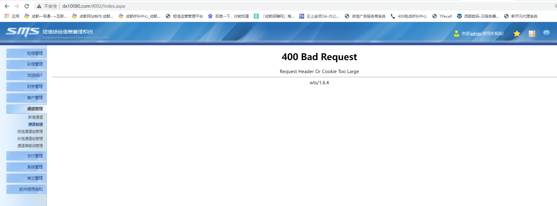Open the 软件使用告知 menu section
557x206 pixels.
tap(26, 189)
